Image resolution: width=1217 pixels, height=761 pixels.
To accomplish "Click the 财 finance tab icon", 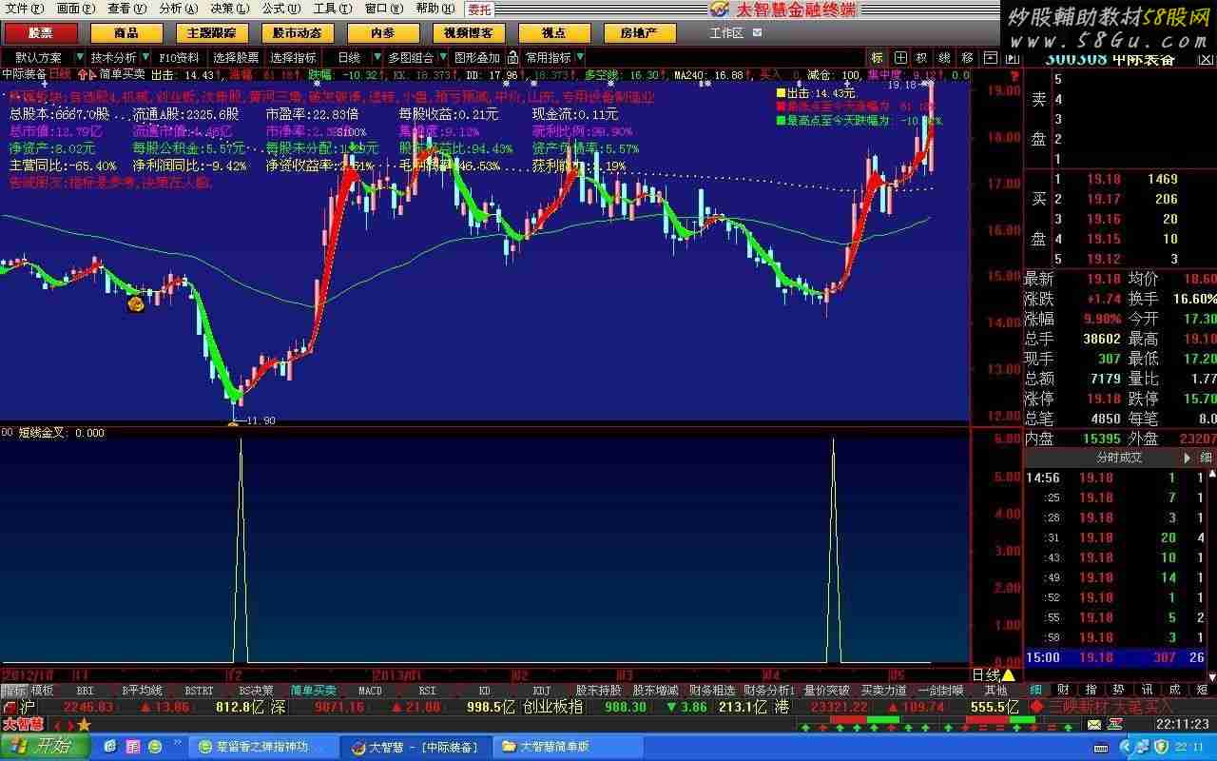I will point(1063,690).
